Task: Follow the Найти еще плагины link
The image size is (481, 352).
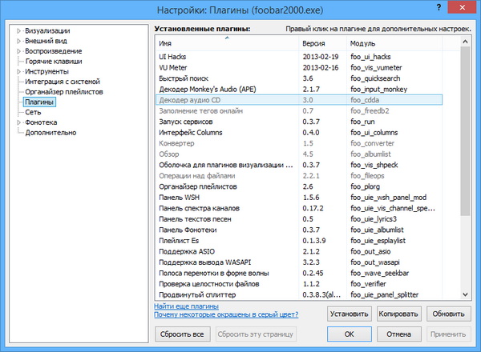Action: click(186, 306)
